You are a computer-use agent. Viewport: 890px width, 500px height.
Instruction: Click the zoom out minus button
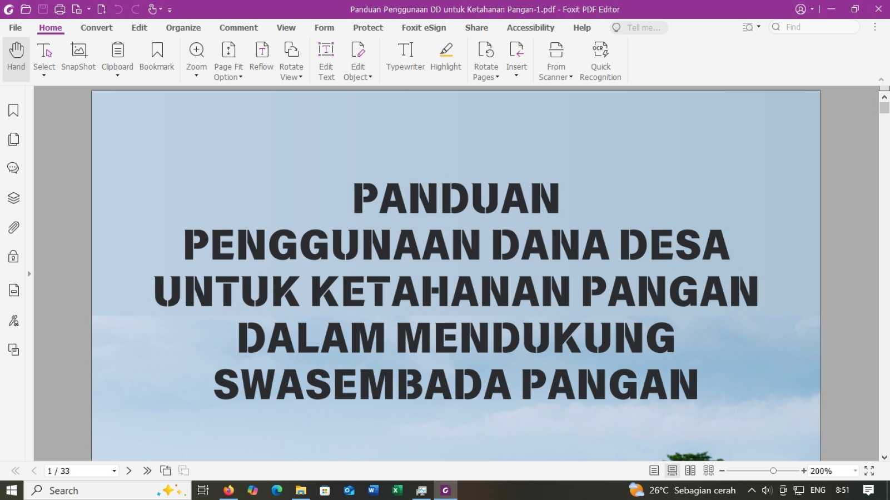coord(722,471)
